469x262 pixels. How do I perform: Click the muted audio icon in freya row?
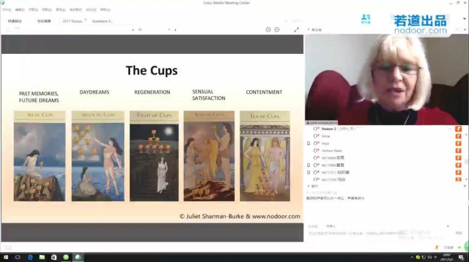pos(316,144)
